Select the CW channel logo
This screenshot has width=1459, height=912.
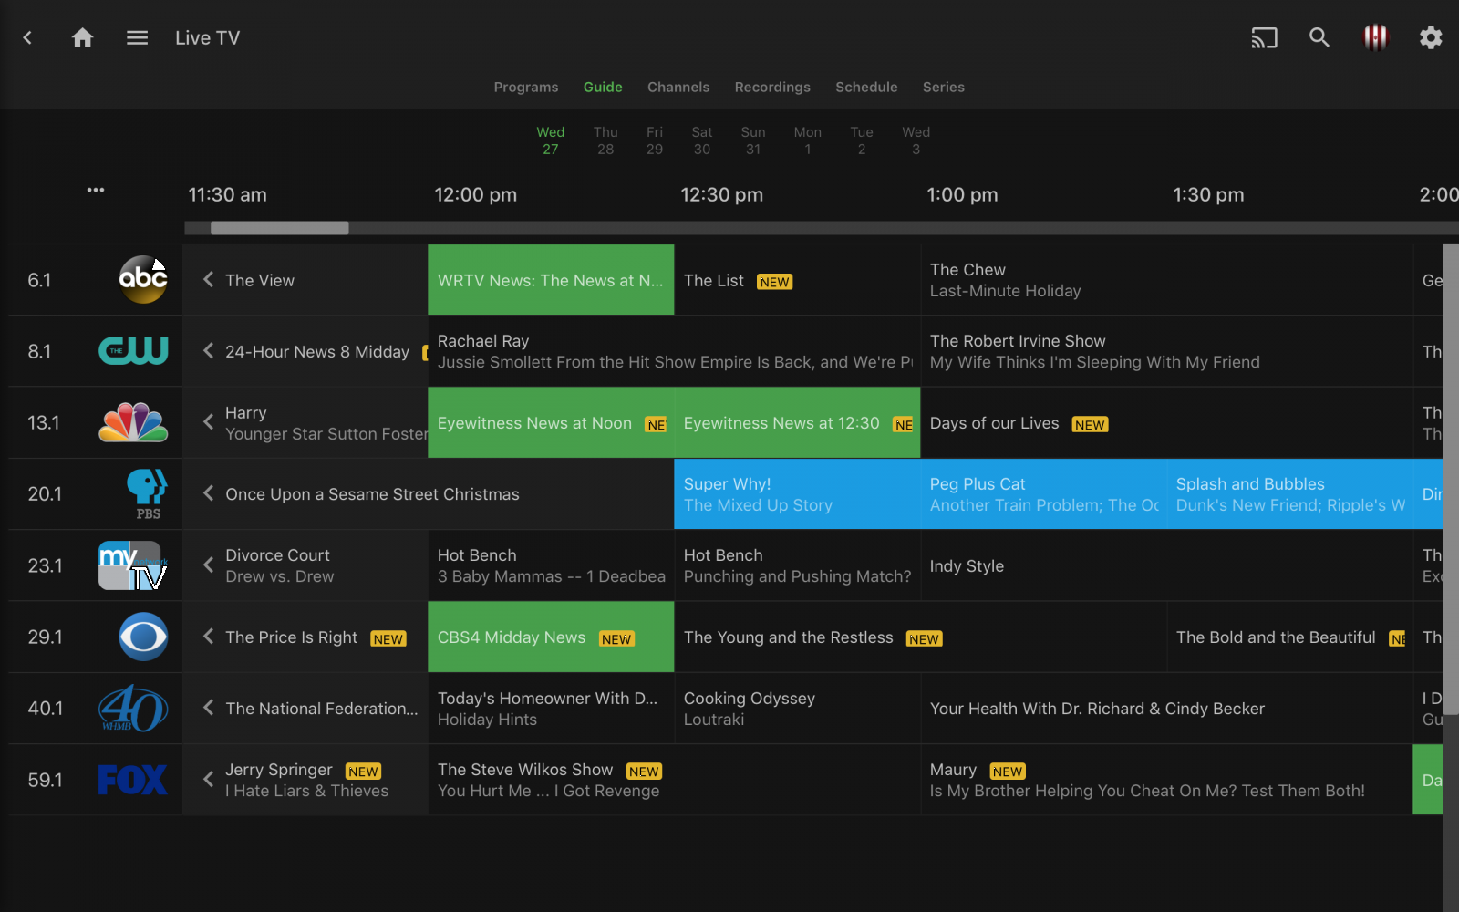[x=133, y=351]
